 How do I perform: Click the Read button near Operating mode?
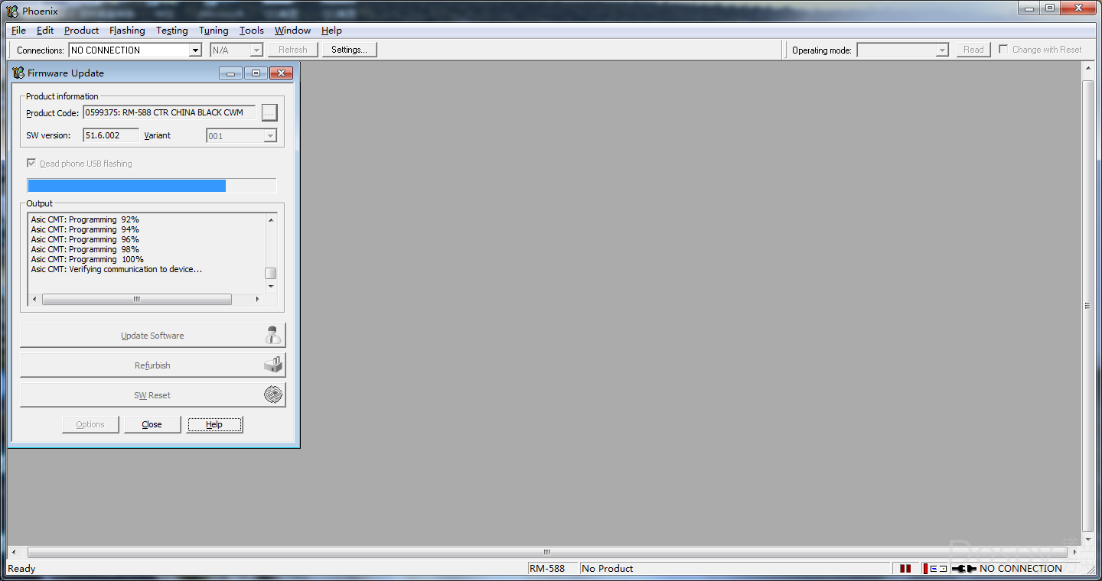point(973,50)
